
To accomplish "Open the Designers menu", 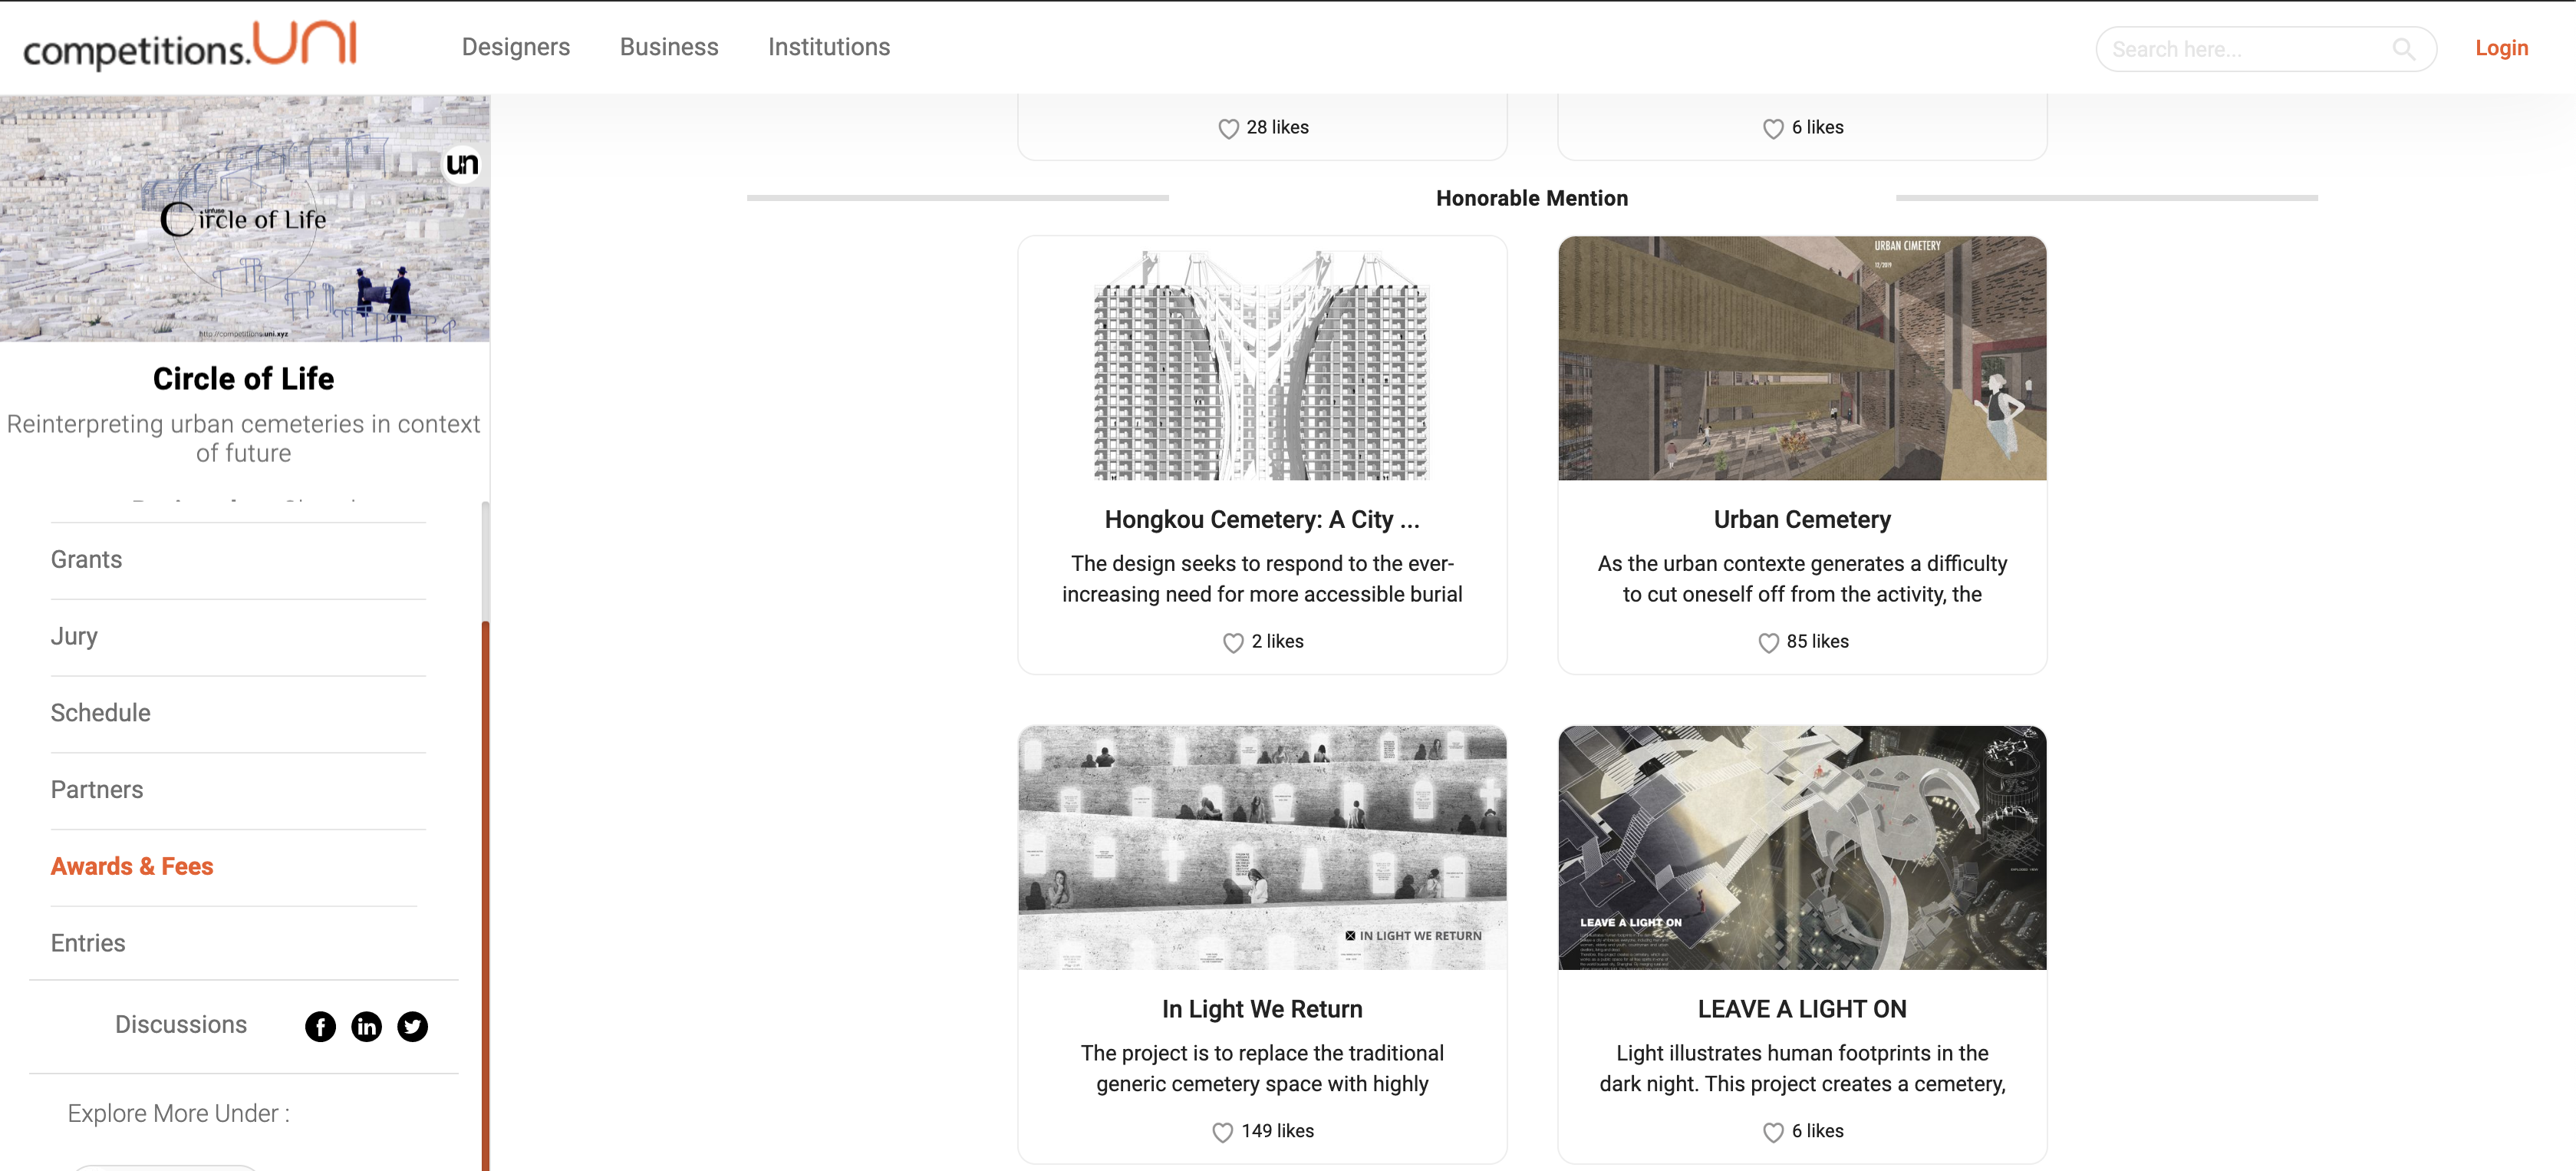I will 516,47.
